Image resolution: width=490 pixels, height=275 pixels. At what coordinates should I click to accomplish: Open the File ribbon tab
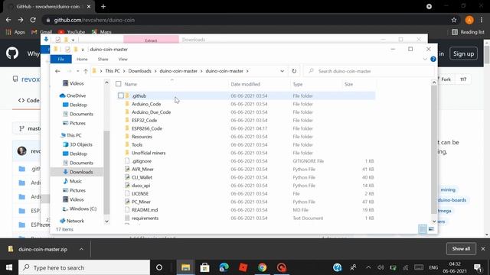coord(61,59)
